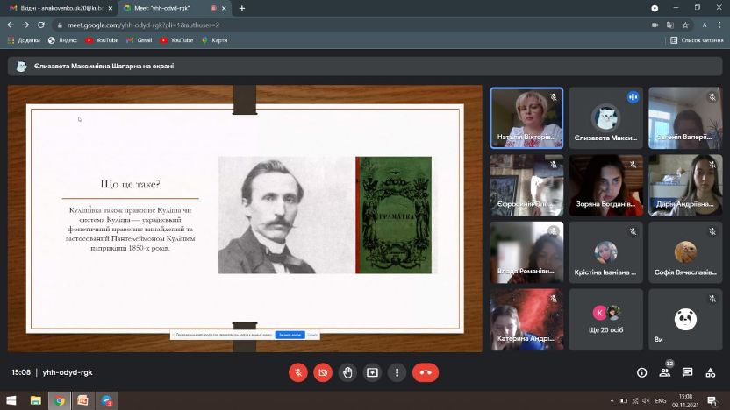Select Наталія Вікторівна's video tile

[526, 118]
